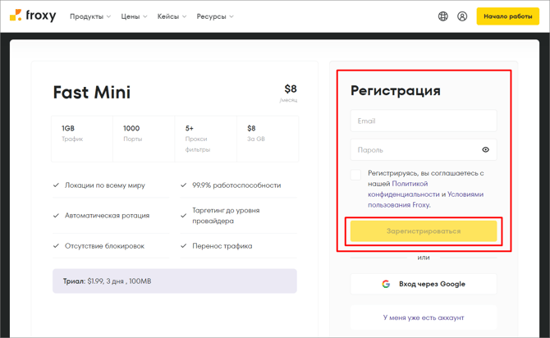Tick the privacy agreement checkbox

pyautogui.click(x=355, y=175)
